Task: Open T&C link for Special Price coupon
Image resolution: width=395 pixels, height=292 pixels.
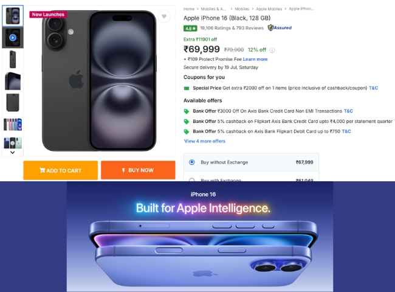Action: 373,88
